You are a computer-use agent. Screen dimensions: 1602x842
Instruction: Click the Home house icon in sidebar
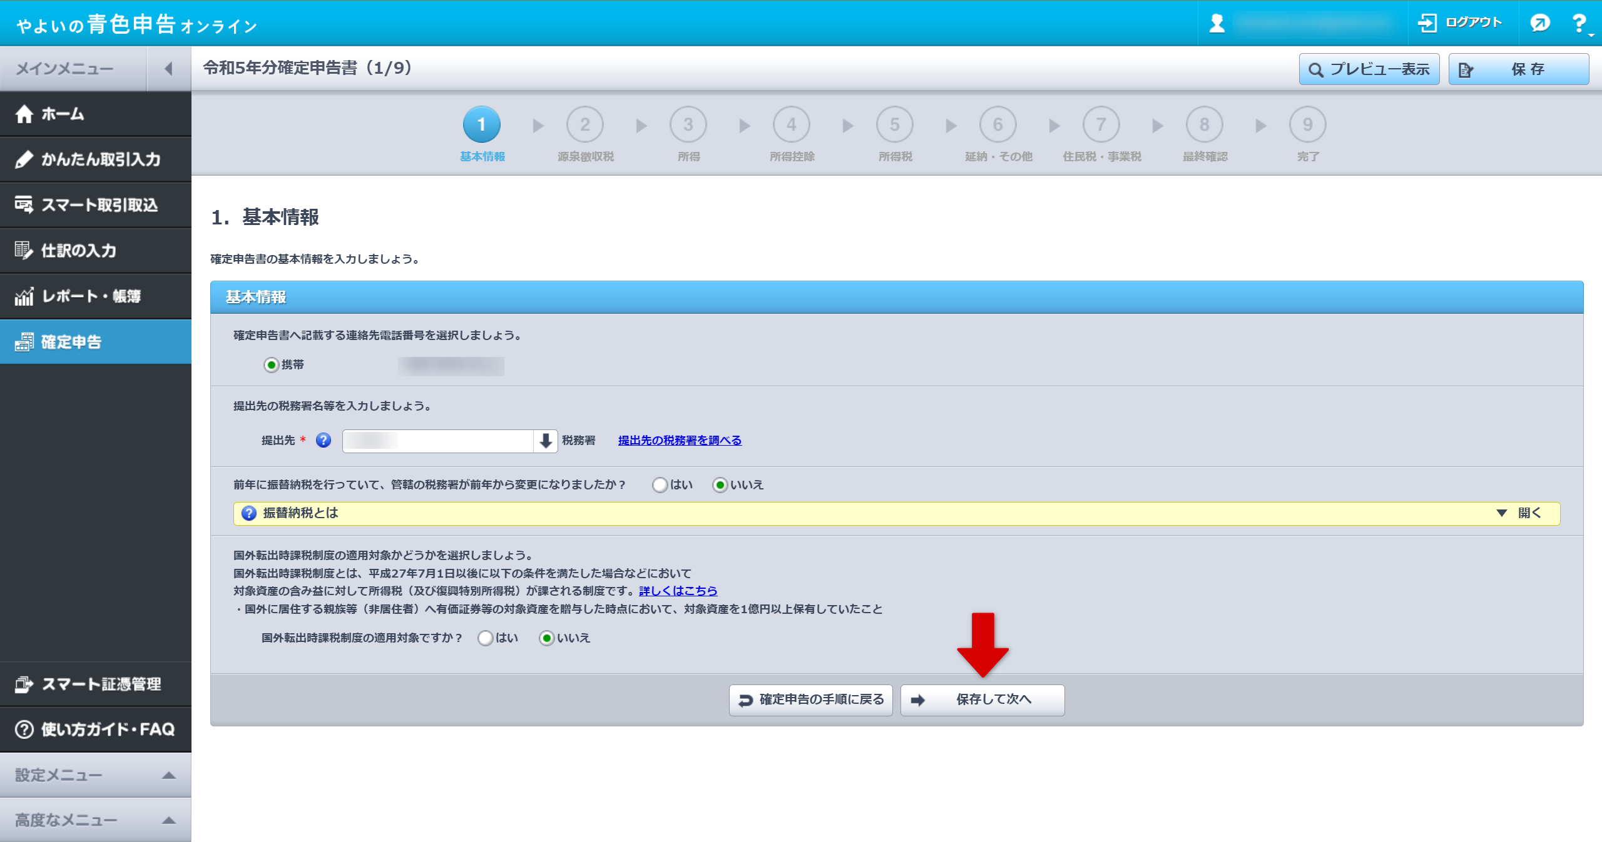click(24, 114)
